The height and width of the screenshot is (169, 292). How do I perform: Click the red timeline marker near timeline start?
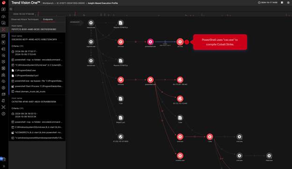[x=38, y=14]
